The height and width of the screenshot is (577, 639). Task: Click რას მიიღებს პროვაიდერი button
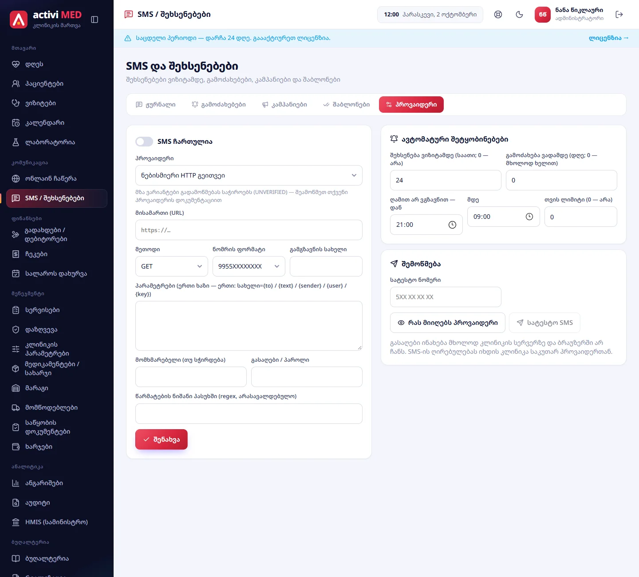[448, 323]
